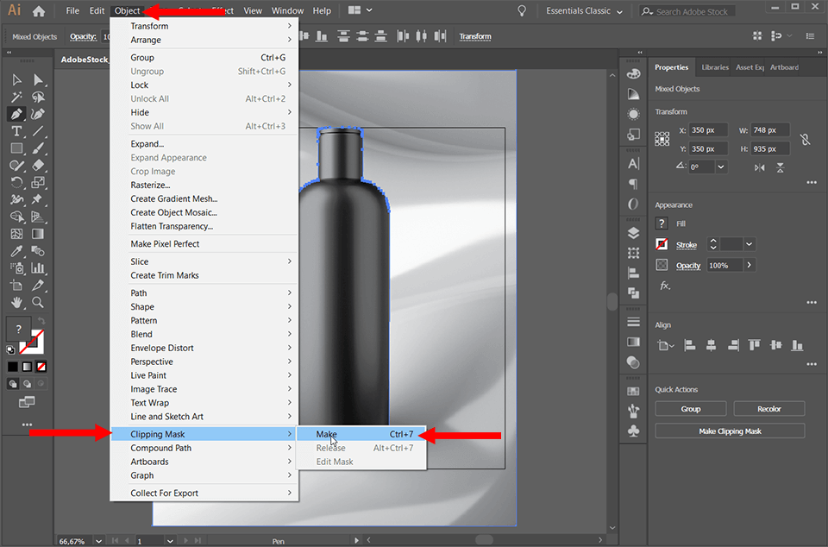
Task: Click the X position input field
Action: click(x=709, y=130)
